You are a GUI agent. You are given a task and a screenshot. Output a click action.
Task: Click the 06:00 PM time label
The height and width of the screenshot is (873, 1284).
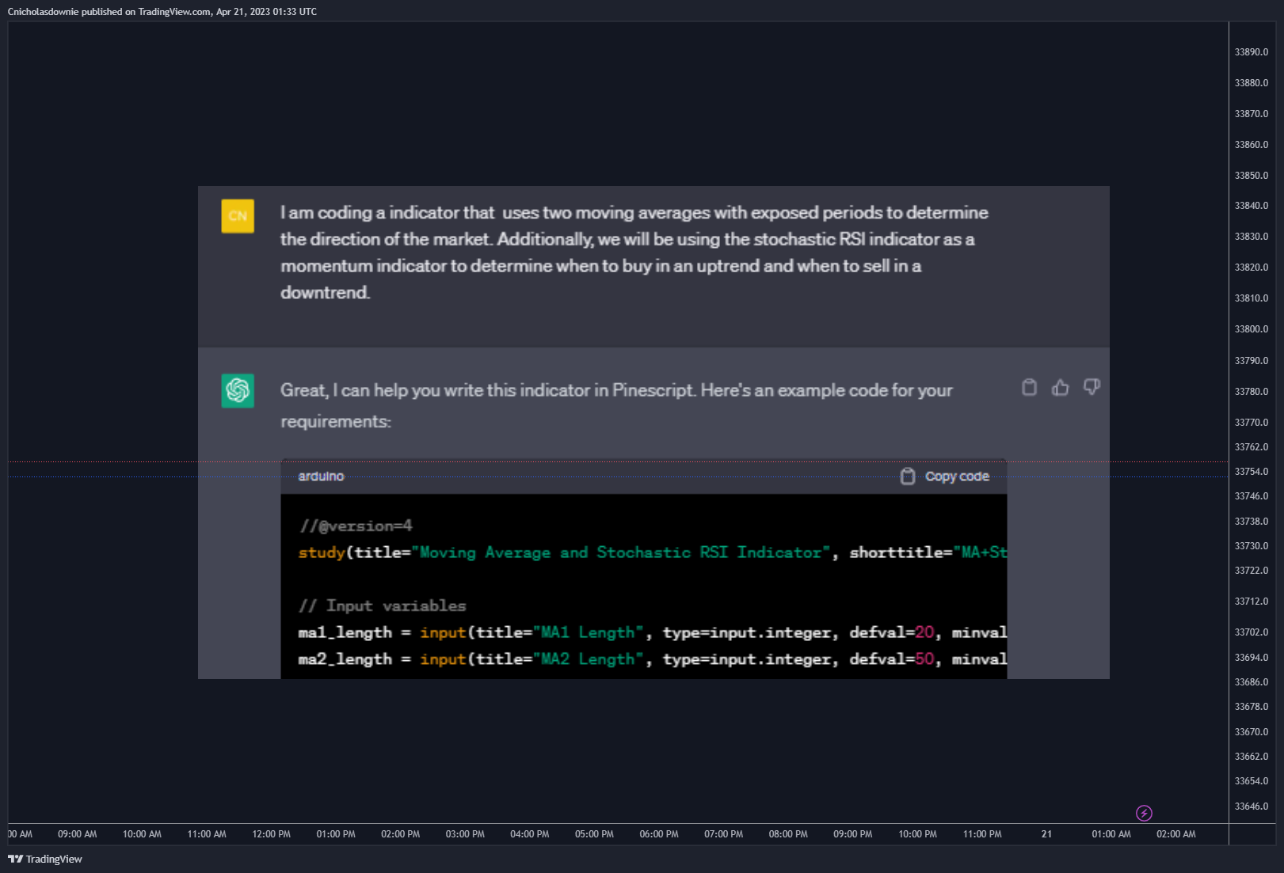pyautogui.click(x=659, y=834)
